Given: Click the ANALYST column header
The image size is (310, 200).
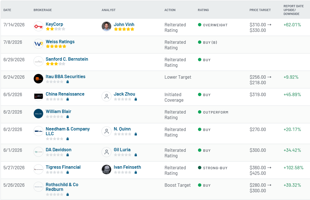Looking at the screenshot, I should 108,10.
